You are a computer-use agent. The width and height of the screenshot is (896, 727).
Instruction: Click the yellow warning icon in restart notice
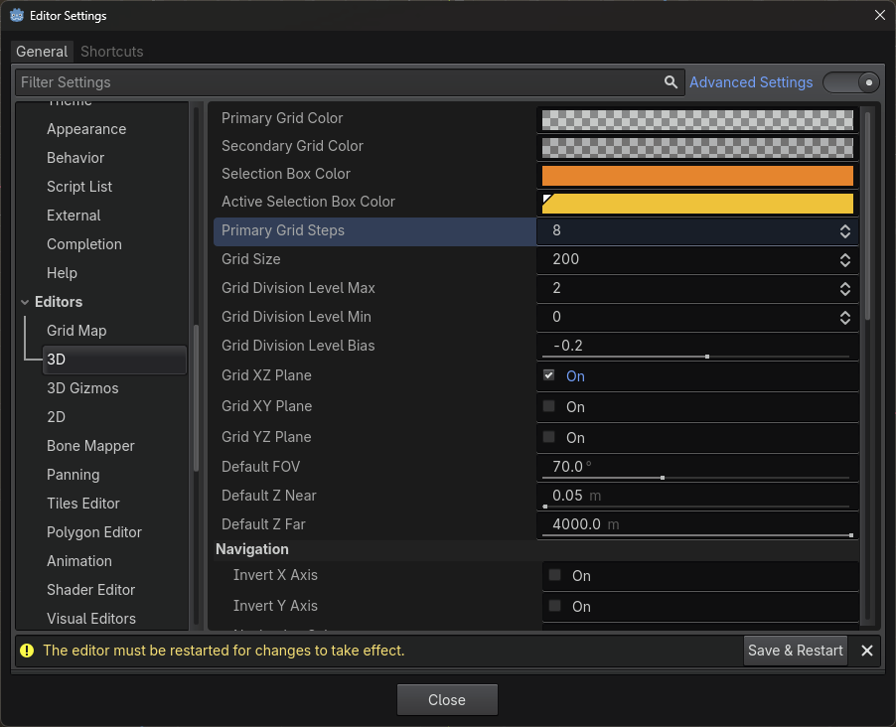coord(28,651)
